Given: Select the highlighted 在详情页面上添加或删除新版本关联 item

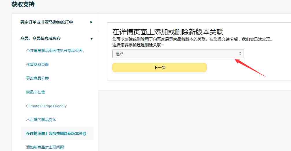Looking at the screenshot, I should pyautogui.click(x=57, y=133).
